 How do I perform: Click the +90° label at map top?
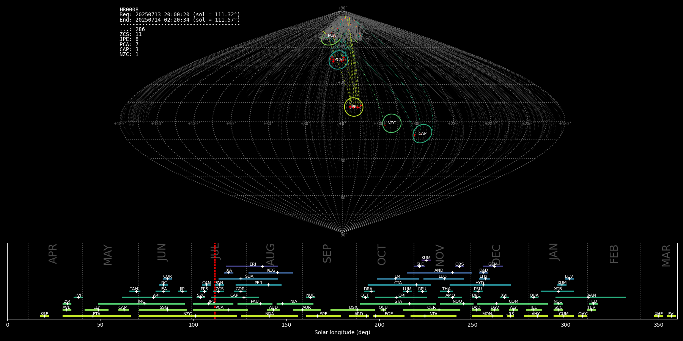click(x=342, y=8)
